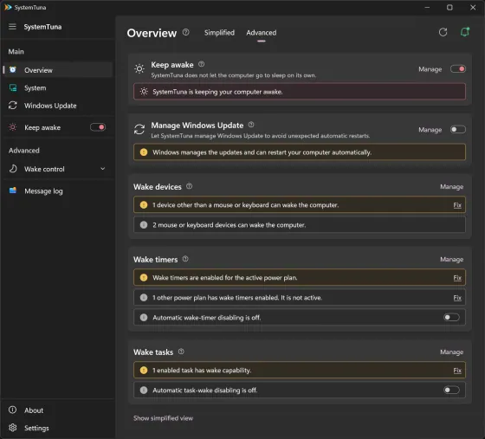Click the Windows Update sync icon in the sidebar

point(13,106)
